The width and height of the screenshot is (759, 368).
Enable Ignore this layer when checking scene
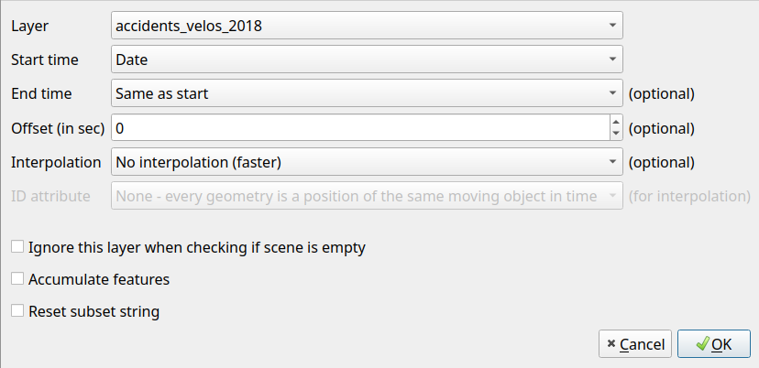coord(17,246)
